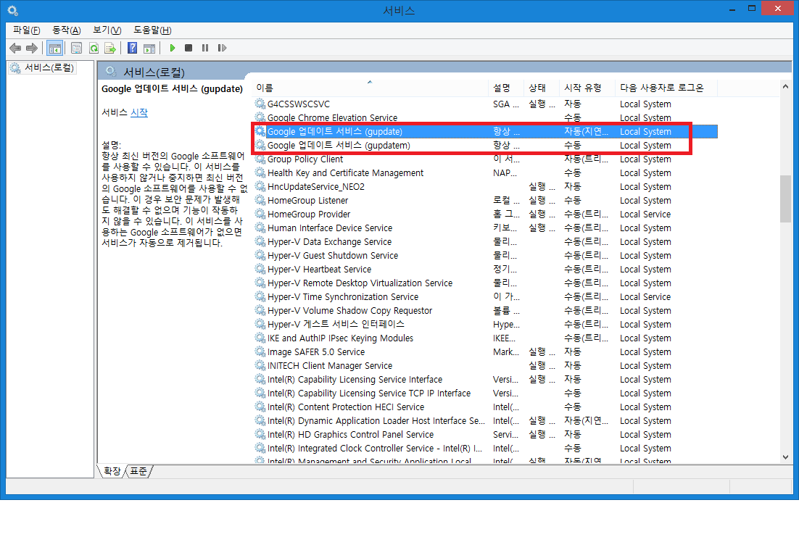Open the 동작(A) menu
The width and height of the screenshot is (799, 558).
66,30
